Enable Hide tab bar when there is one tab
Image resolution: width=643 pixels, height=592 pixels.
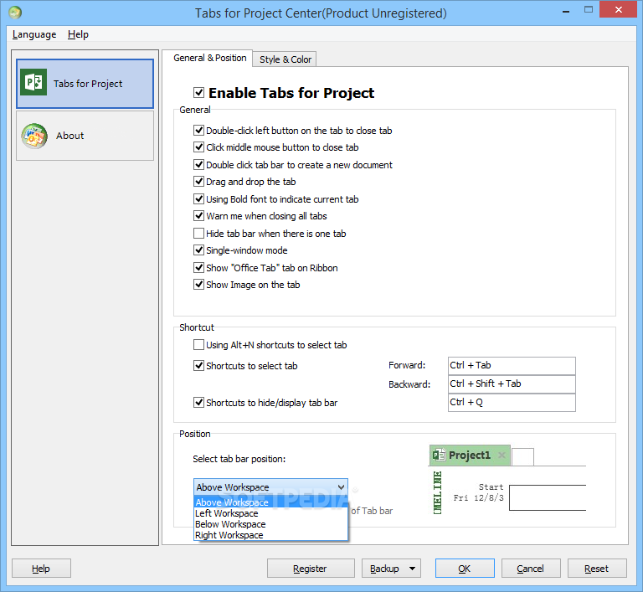point(199,234)
